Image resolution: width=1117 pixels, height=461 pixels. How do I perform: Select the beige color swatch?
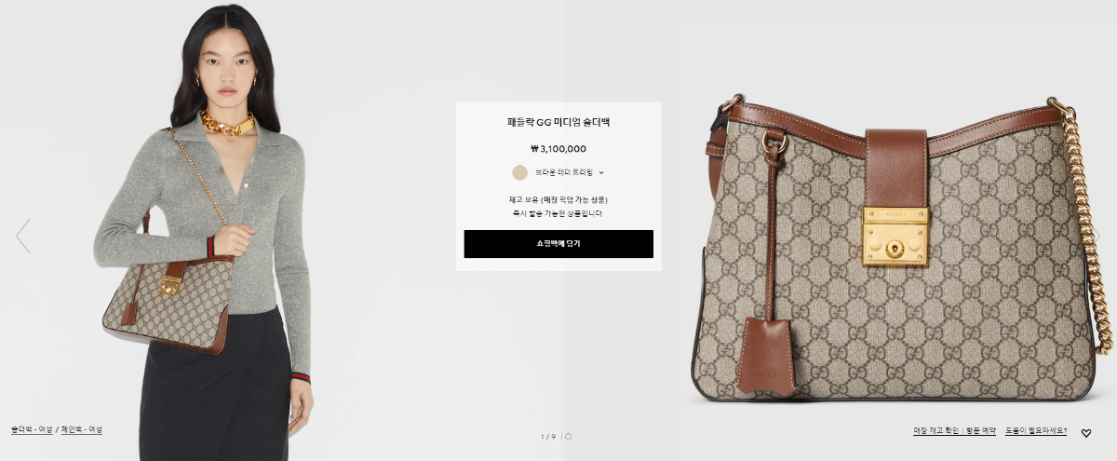coord(519,172)
